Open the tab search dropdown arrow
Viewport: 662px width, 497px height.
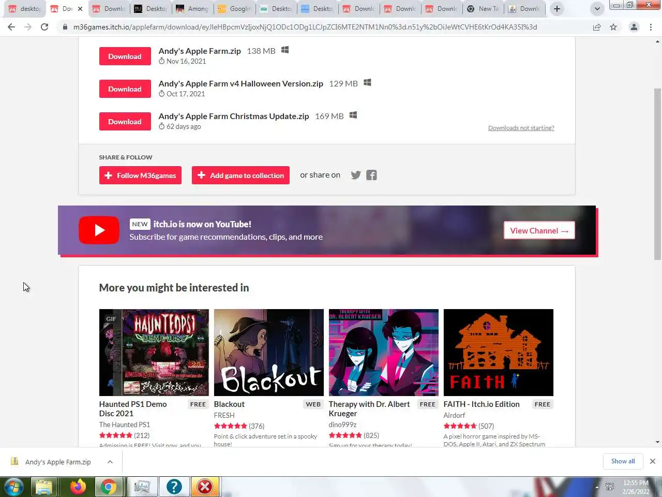pyautogui.click(x=597, y=9)
